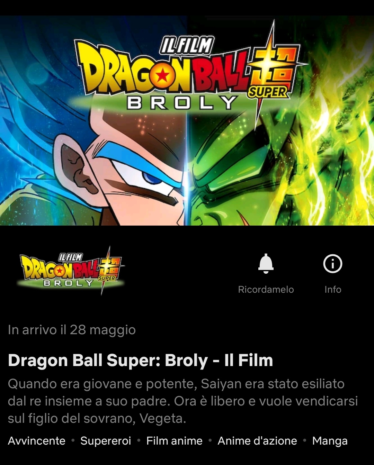Image resolution: width=374 pixels, height=465 pixels.
Task: Click the Info text label
Action: [333, 290]
